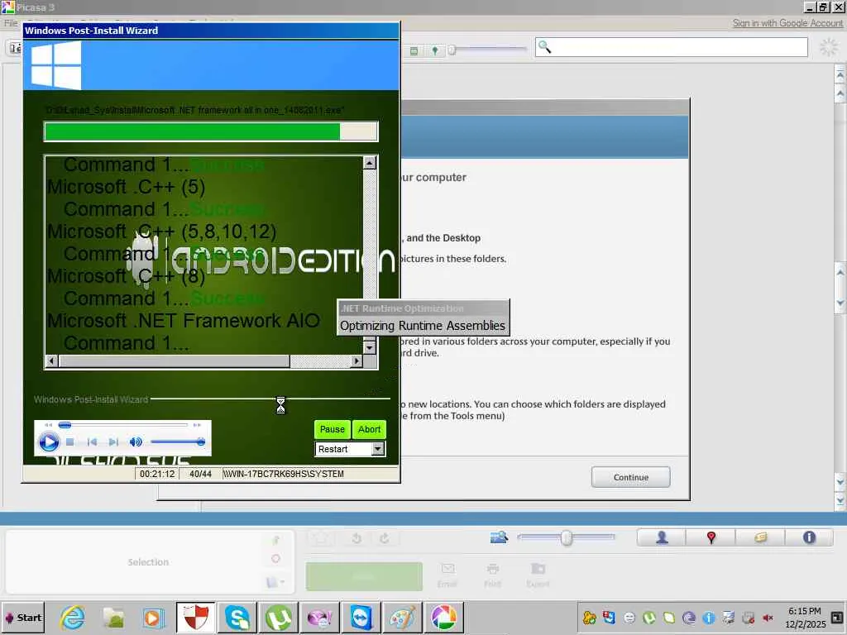Click the \\WIN-17BC7RK69HS\SYSTEM status entry
This screenshot has width=847, height=635.
point(284,474)
